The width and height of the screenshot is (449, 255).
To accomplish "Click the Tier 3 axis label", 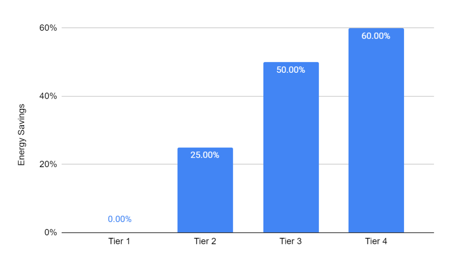I will tap(291, 241).
